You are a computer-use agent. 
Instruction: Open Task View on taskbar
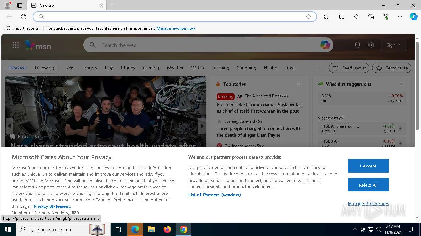point(118,229)
